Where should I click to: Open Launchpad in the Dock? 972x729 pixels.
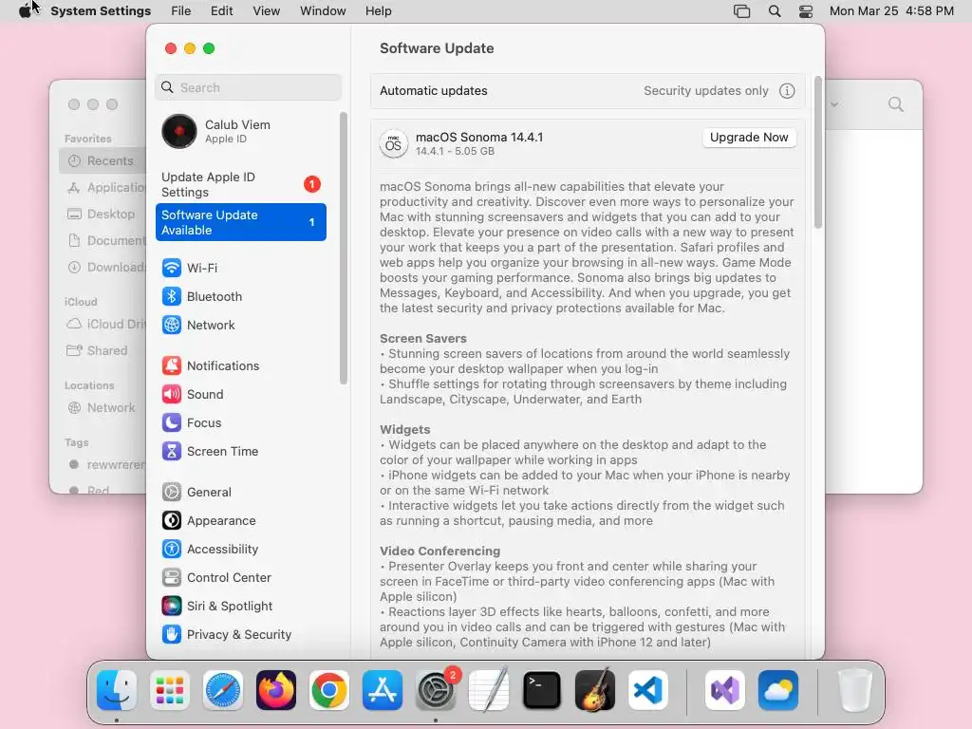pos(170,690)
